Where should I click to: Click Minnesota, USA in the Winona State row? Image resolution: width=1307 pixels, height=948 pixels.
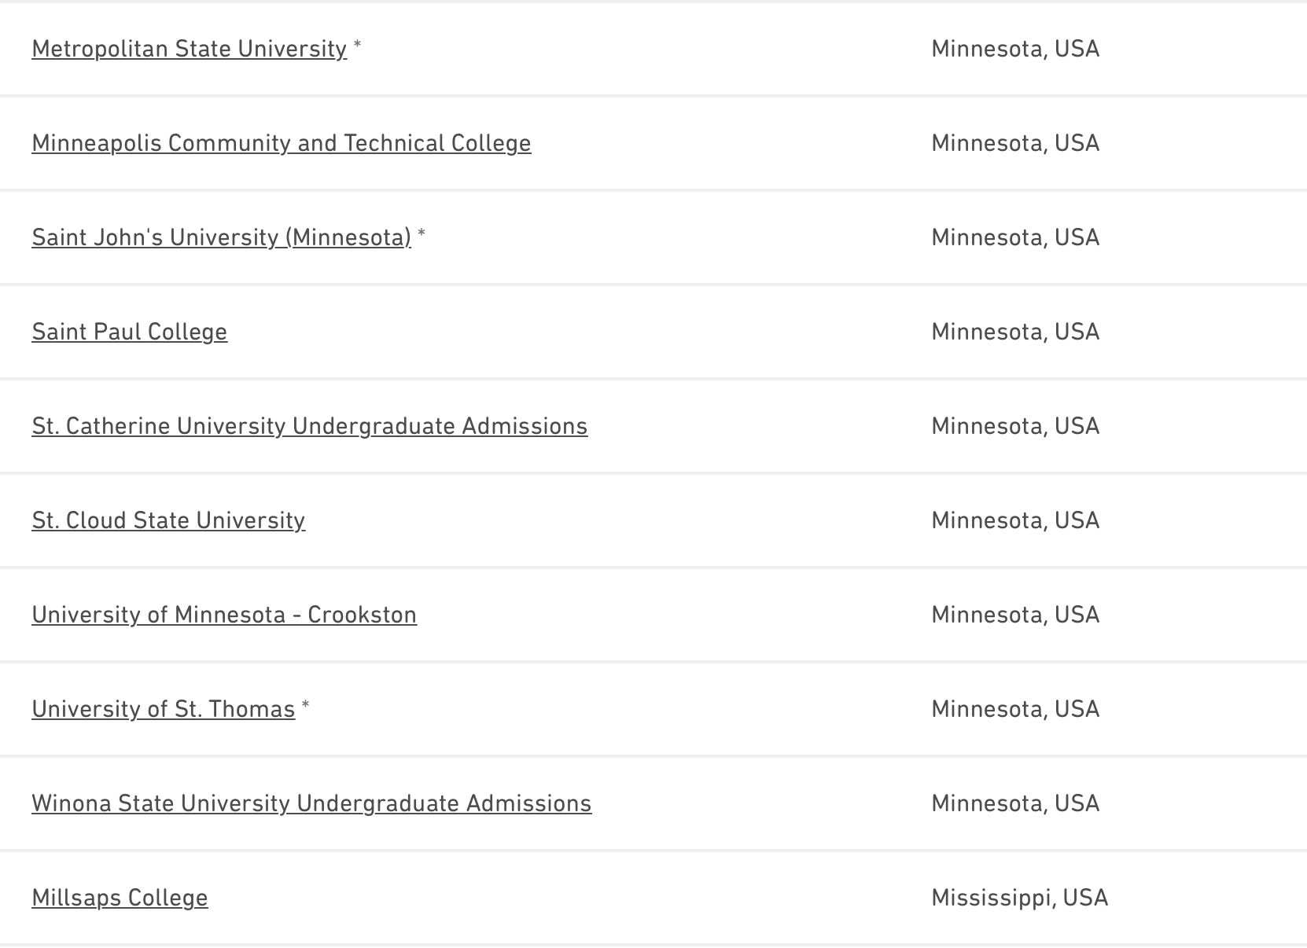[x=1014, y=803]
